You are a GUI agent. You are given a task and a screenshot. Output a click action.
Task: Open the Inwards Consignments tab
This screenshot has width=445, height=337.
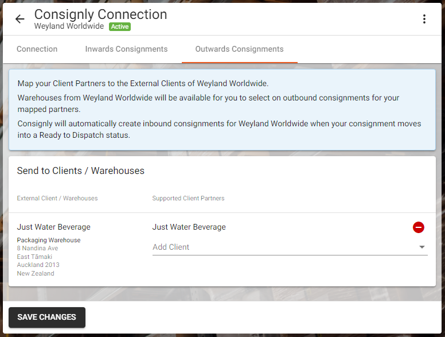126,49
